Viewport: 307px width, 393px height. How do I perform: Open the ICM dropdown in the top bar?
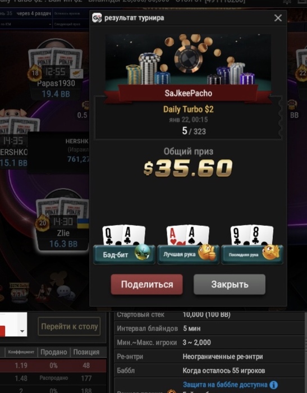(x=26, y=24)
